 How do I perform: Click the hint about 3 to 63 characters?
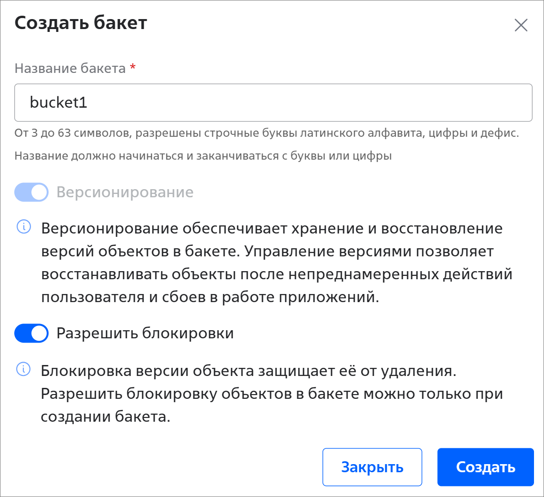tap(266, 133)
